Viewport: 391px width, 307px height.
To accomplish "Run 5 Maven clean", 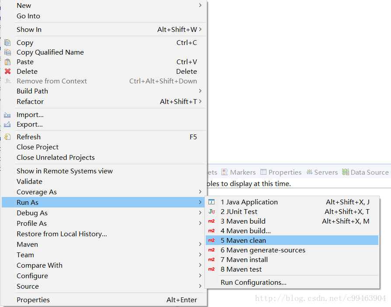I will tap(292, 241).
